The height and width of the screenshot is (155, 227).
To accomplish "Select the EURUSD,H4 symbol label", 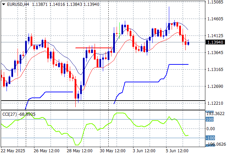I will coord(18,4).
